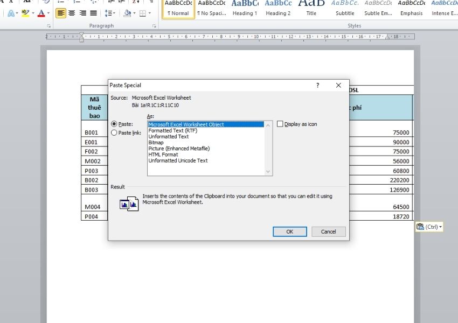
Task: Click the value 64500 in table
Action: tap(401, 207)
